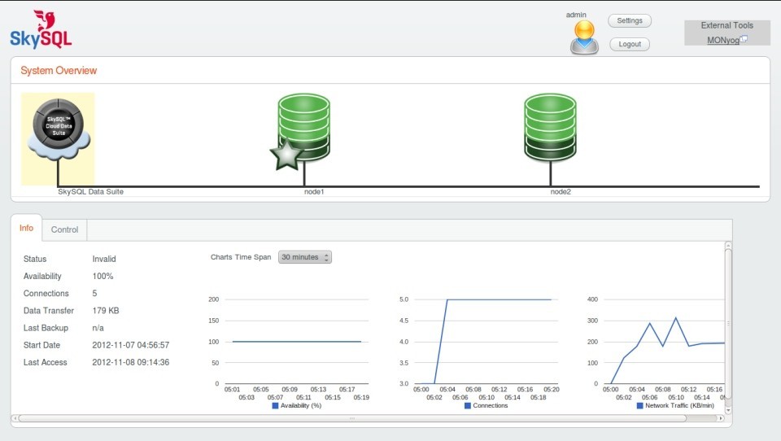Click the vertical scrollbar of Info panel
781x441 pixels.
pyautogui.click(x=728, y=323)
